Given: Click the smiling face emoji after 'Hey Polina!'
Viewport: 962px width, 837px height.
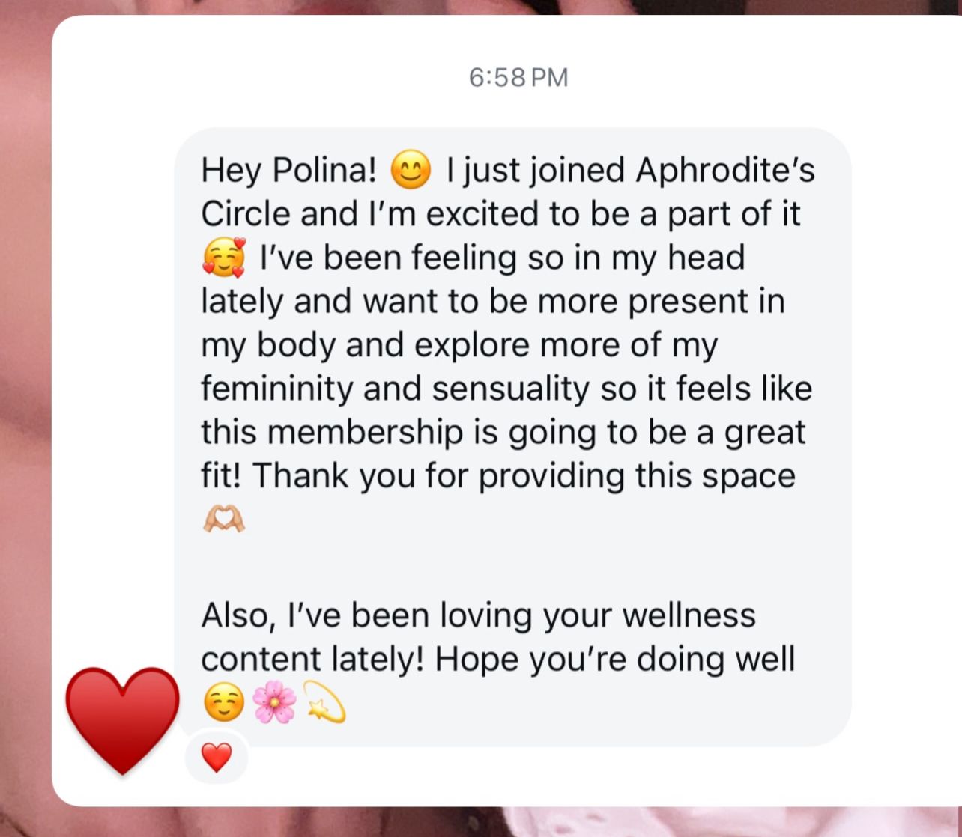Looking at the screenshot, I should (411, 171).
